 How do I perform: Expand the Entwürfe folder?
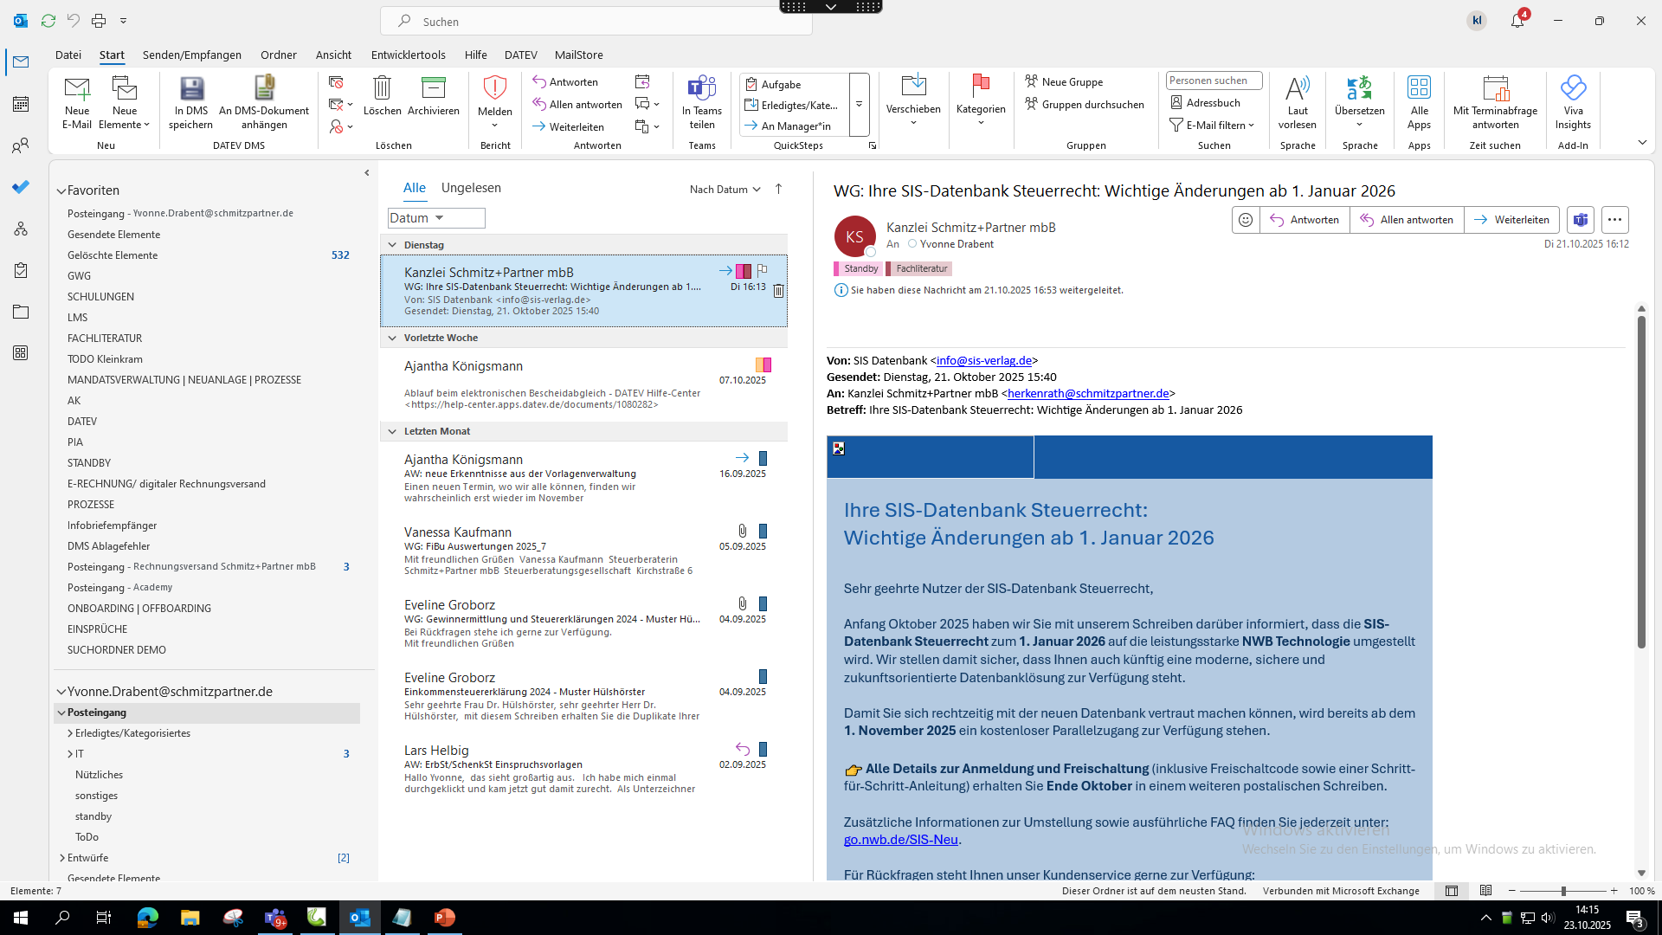(x=62, y=858)
